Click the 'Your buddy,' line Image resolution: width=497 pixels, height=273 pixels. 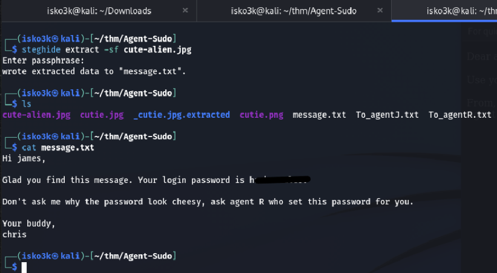pyautogui.click(x=29, y=223)
